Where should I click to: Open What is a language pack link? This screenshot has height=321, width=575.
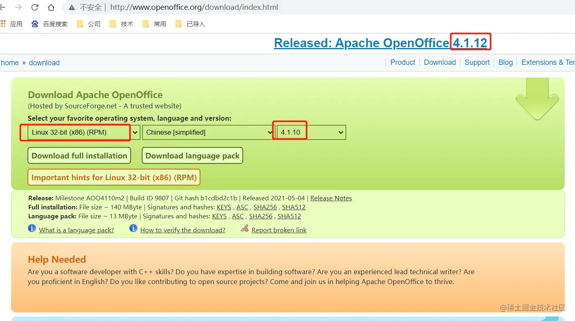click(x=76, y=230)
